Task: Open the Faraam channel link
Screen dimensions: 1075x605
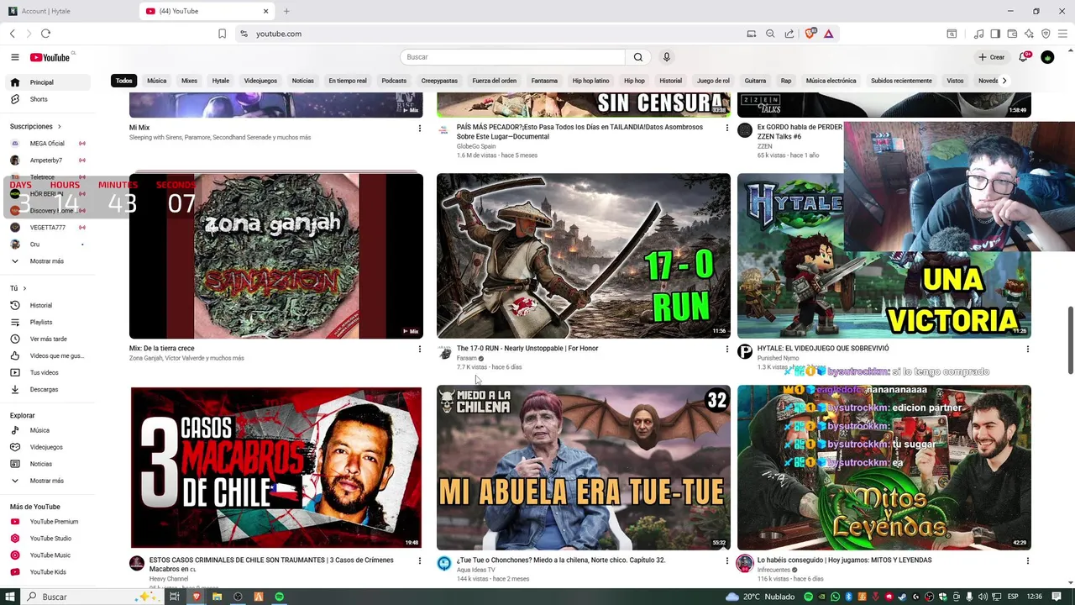Action: pos(466,358)
